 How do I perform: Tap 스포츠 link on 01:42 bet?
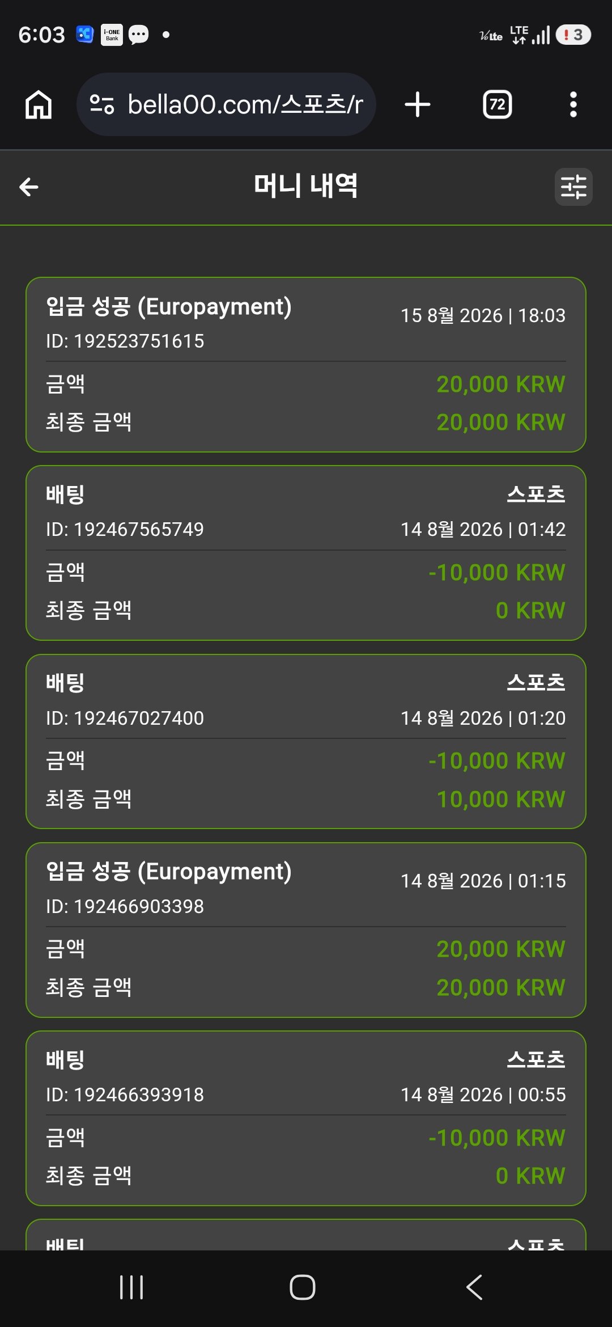click(536, 495)
